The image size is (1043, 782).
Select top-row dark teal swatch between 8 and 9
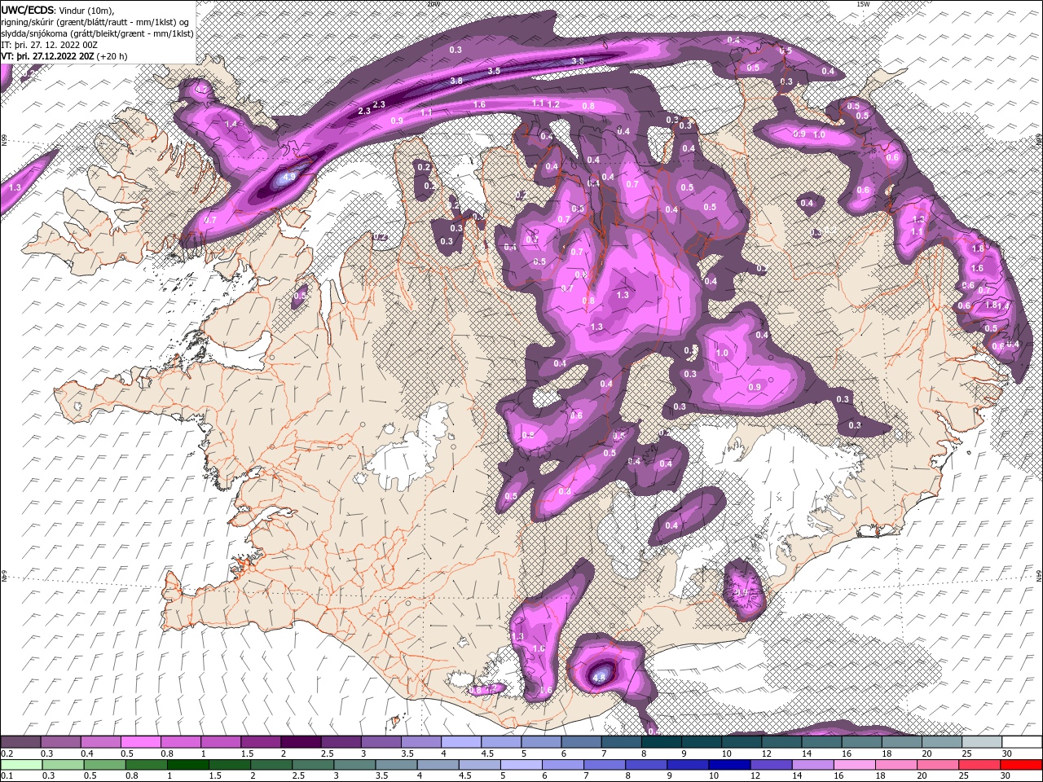pyautogui.click(x=662, y=742)
